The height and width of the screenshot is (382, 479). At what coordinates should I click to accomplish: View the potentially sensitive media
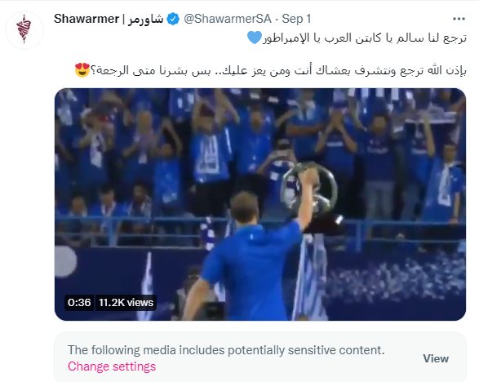click(436, 358)
